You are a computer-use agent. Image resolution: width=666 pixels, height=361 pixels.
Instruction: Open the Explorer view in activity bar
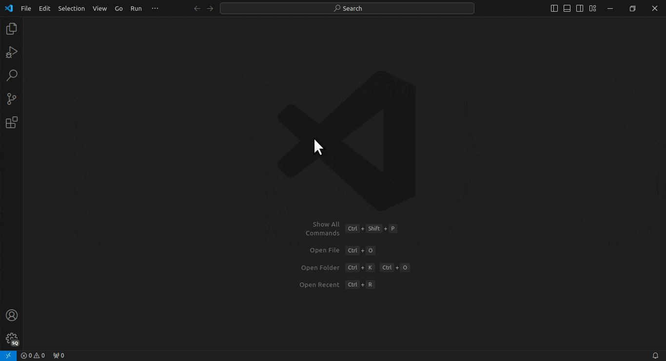click(11, 29)
